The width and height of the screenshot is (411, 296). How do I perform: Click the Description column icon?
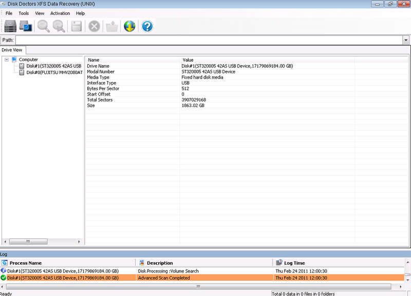(x=142, y=263)
